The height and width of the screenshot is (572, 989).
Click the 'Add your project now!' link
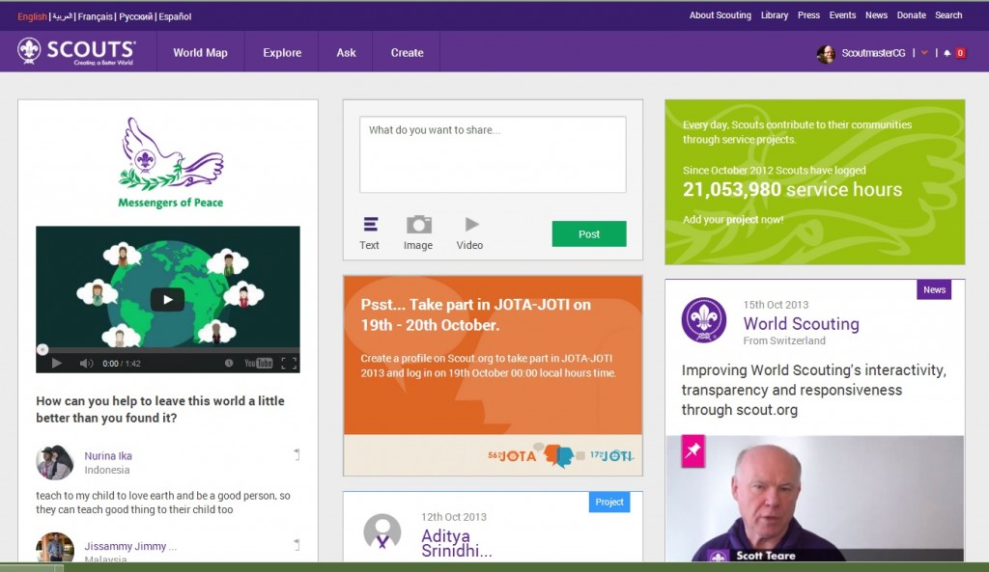click(x=733, y=219)
